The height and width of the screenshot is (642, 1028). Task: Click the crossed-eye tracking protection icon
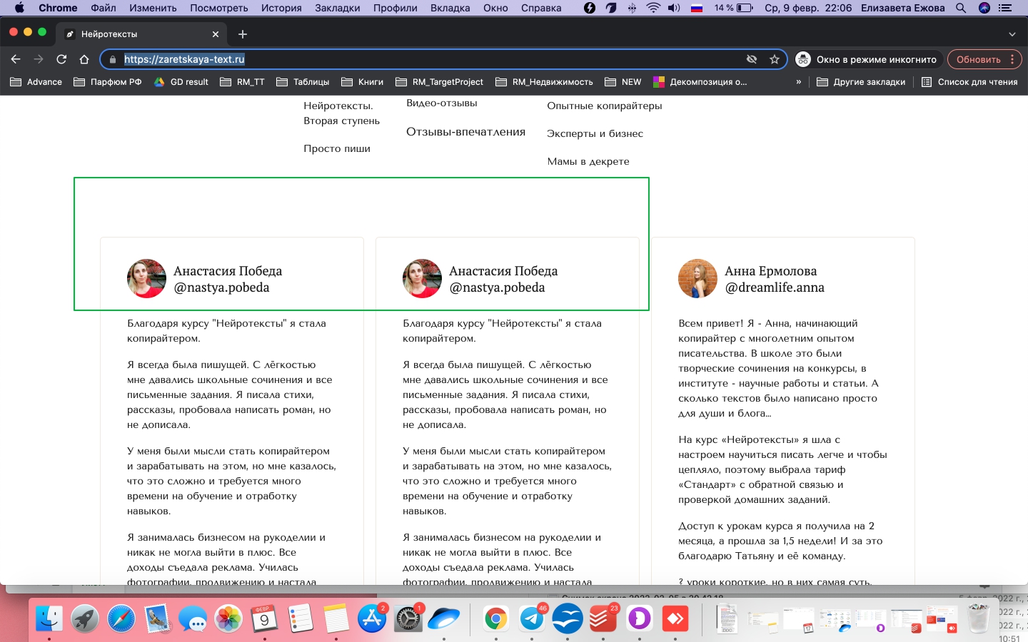(x=752, y=59)
